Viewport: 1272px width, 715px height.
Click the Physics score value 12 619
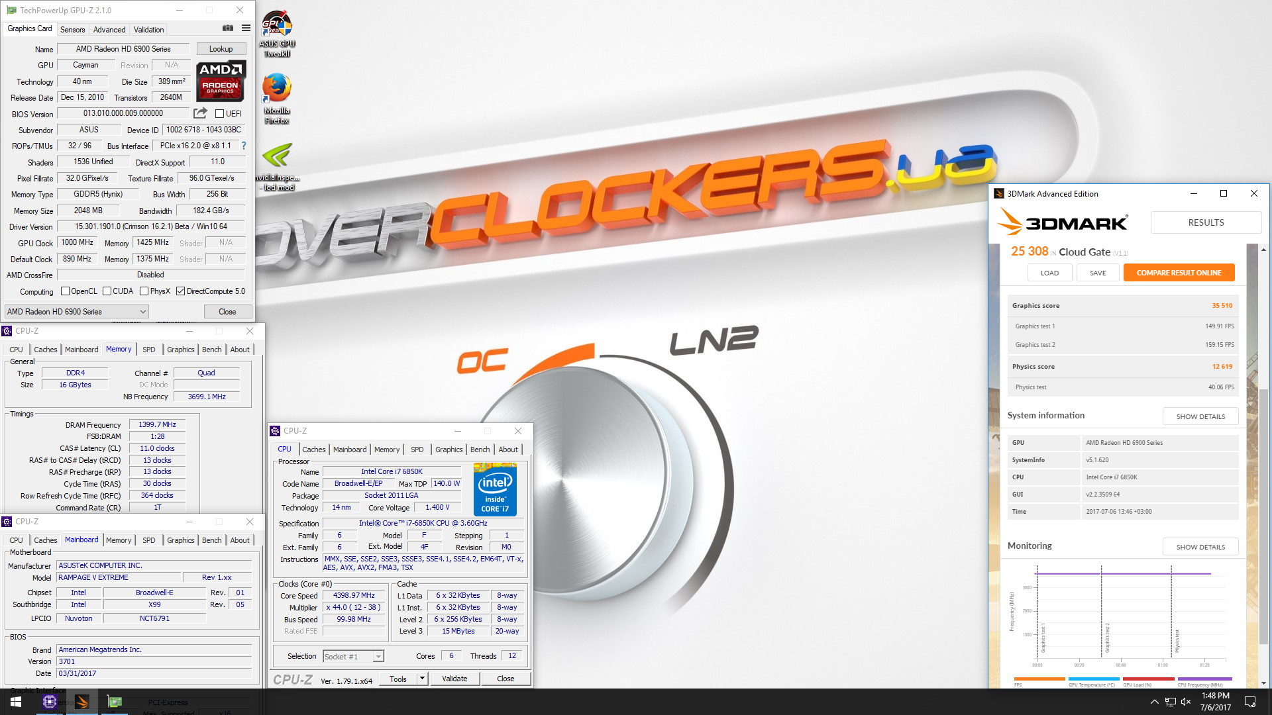point(1222,367)
